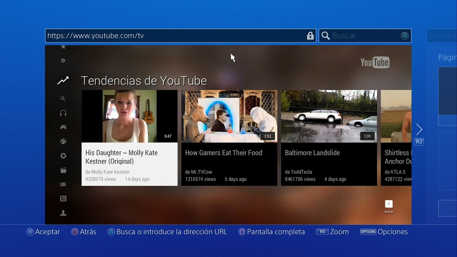Click the star favorites icon in sidebar
This screenshot has height=257, width=457.
click(63, 47)
